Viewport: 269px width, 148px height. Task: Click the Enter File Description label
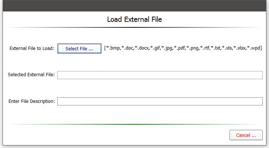(32, 101)
